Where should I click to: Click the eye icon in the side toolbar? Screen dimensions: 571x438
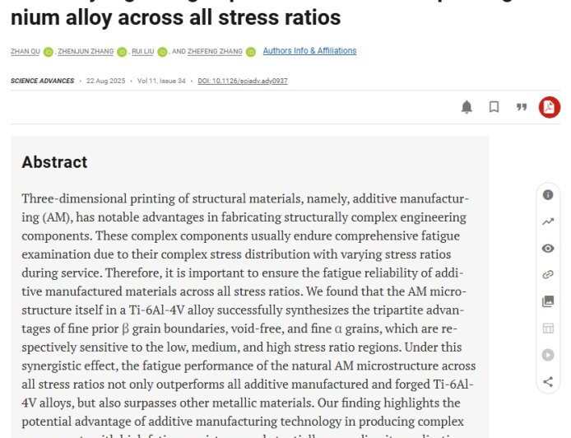[x=548, y=249]
